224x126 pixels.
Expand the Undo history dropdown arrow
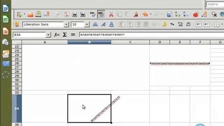151,14
